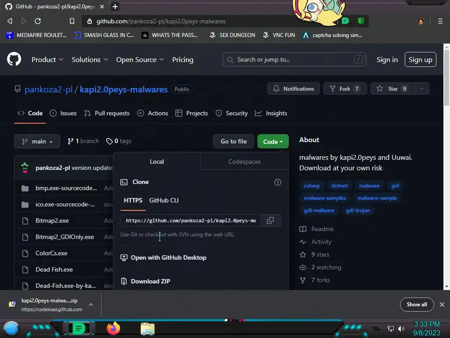Click the malware topic tag

click(x=369, y=186)
